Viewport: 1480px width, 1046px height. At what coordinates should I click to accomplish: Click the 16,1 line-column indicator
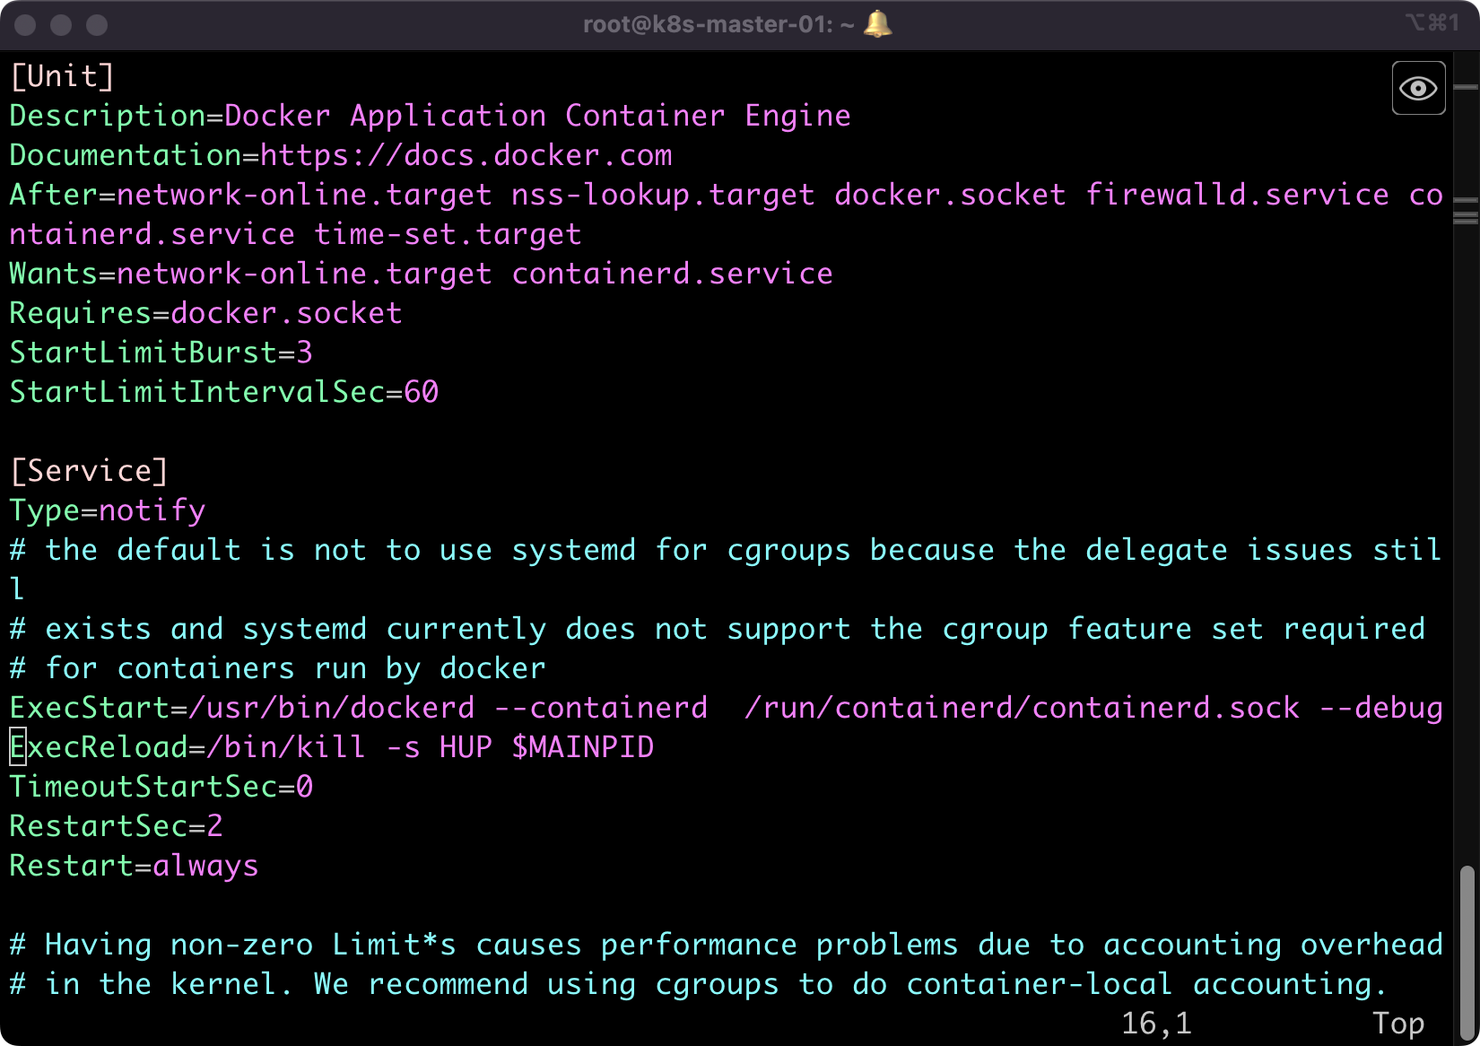pyautogui.click(x=1158, y=1022)
